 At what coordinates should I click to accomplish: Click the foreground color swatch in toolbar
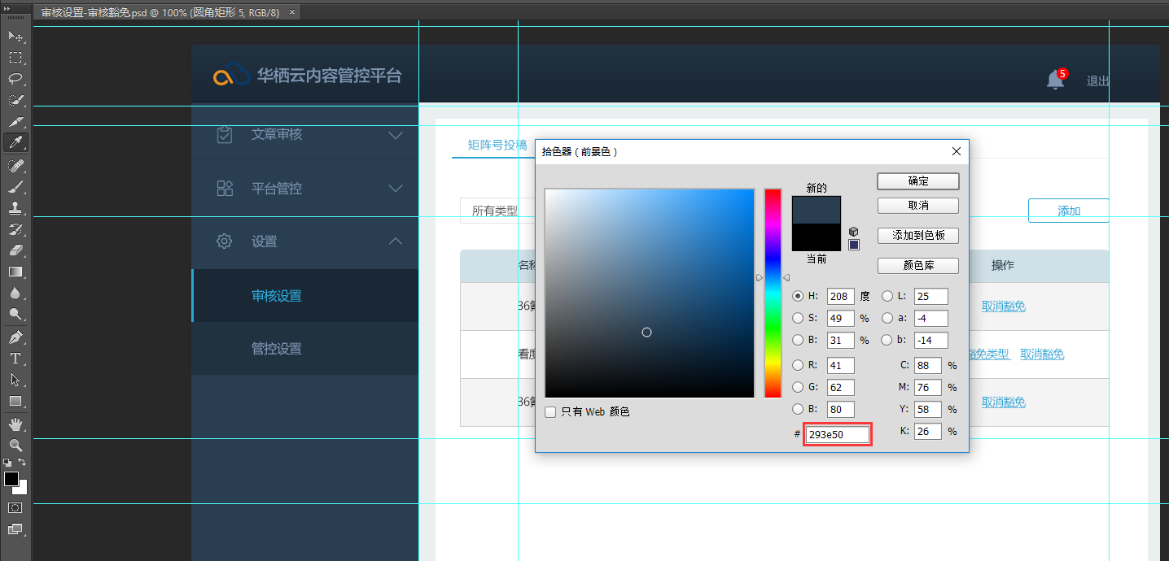point(11,479)
